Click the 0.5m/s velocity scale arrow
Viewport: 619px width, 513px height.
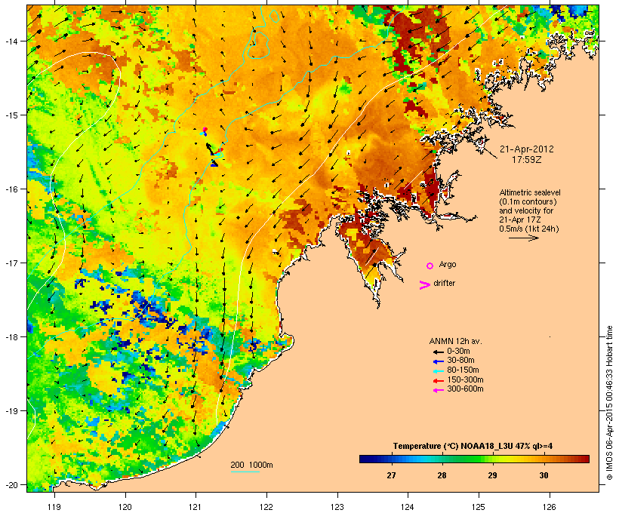pos(524,238)
